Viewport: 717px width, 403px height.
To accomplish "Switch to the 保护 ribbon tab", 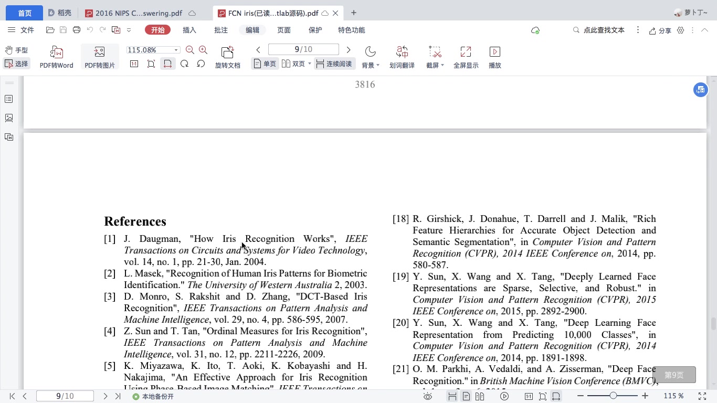I will tap(315, 30).
